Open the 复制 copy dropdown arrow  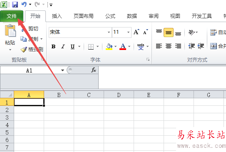[x=42, y=39]
